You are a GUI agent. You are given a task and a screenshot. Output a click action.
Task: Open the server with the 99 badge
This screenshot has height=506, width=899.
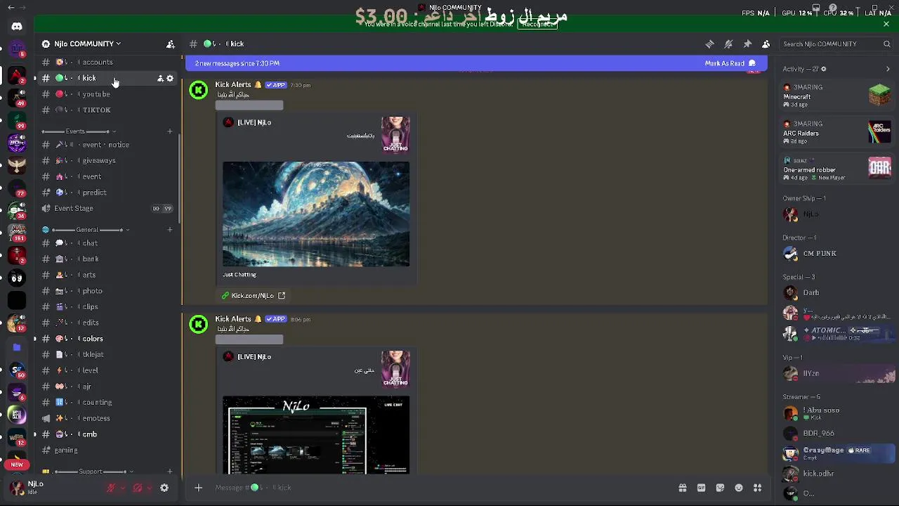tap(17, 121)
